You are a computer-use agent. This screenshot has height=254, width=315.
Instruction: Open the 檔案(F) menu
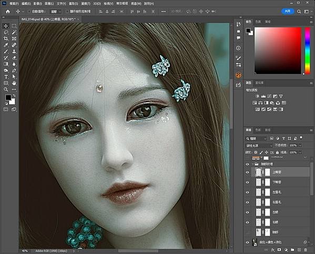14,3
